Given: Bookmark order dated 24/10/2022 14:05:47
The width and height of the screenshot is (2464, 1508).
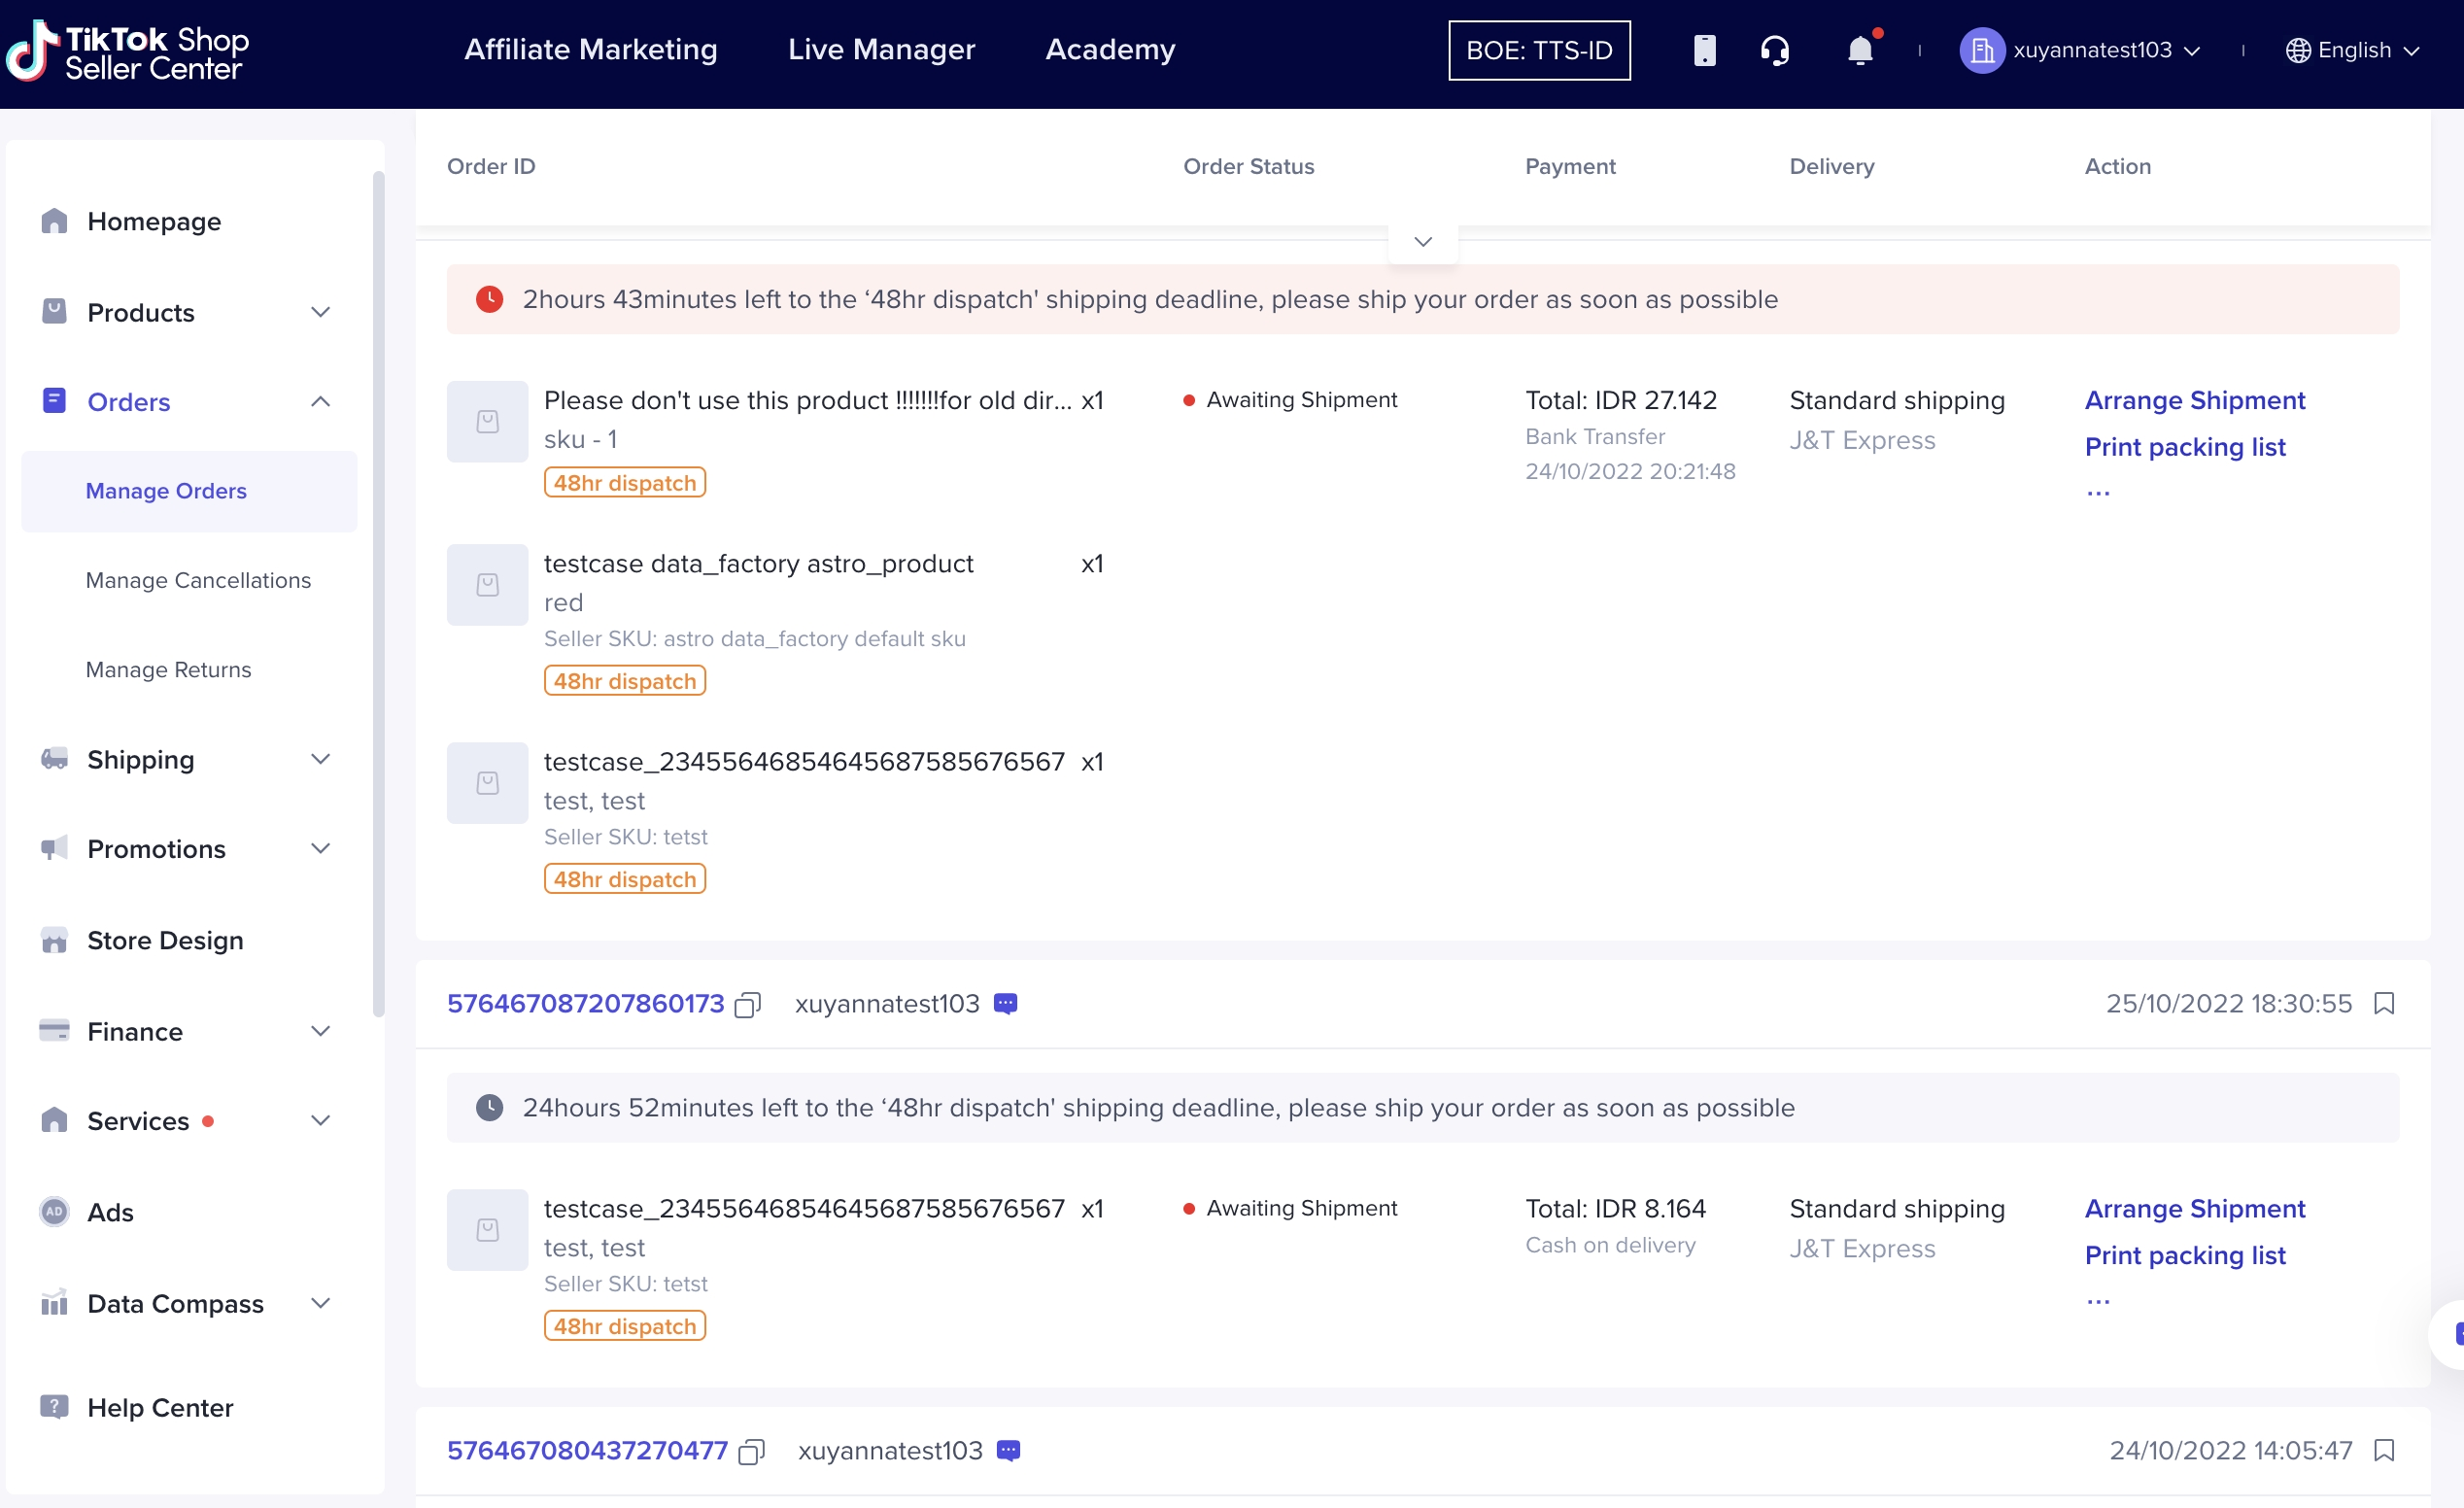Looking at the screenshot, I should click(2384, 1450).
